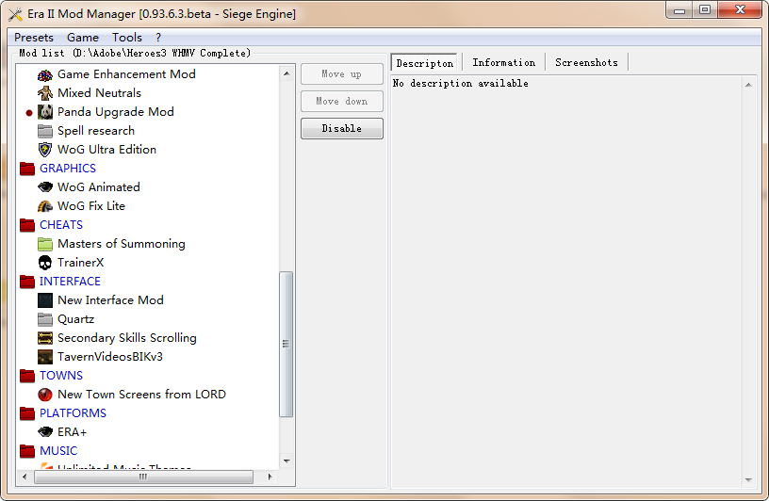769x501 pixels.
Task: Click the Move down button
Action: (x=342, y=102)
